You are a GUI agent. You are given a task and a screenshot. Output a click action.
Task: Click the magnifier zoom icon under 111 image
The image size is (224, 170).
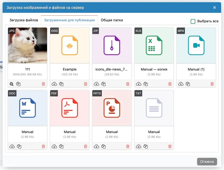12,84
